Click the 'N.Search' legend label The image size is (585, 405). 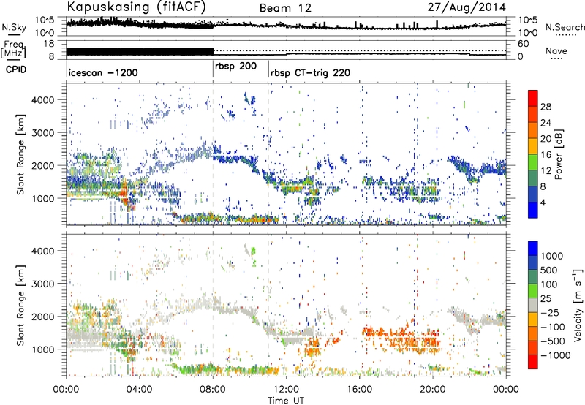565,27
